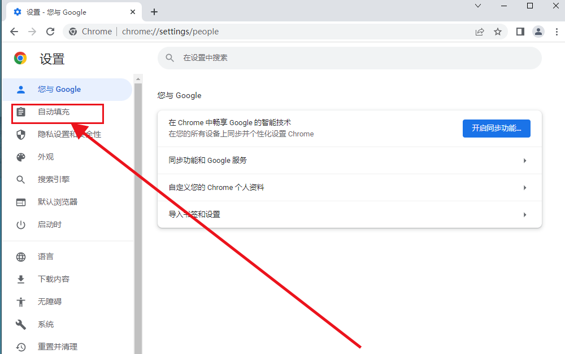Toggle the side panel icon
This screenshot has width=565, height=354.
coord(520,32)
